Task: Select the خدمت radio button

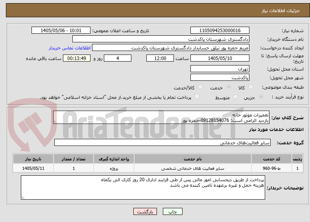Action: click(x=229, y=87)
